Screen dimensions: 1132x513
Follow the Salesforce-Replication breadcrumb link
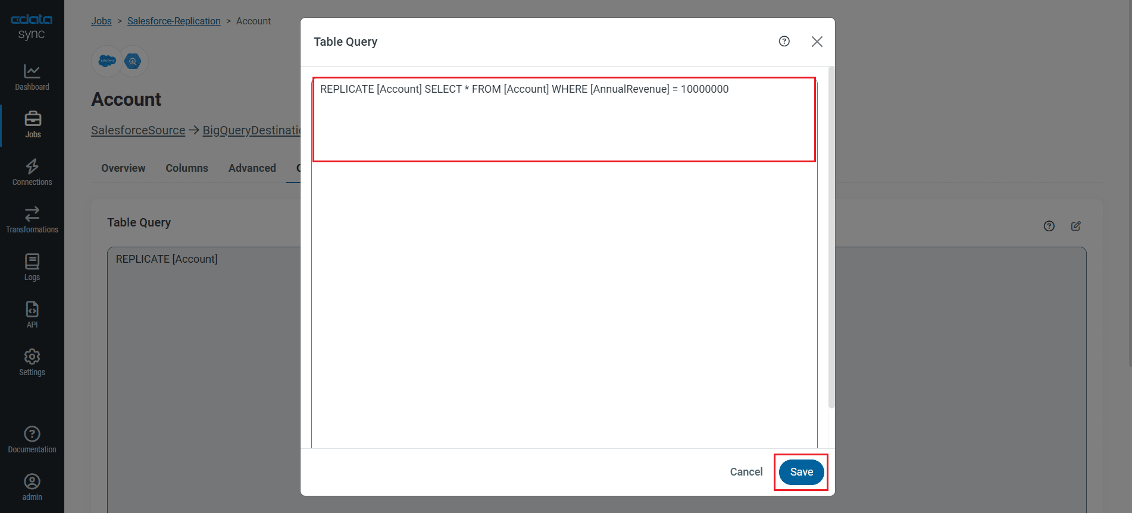tap(174, 21)
